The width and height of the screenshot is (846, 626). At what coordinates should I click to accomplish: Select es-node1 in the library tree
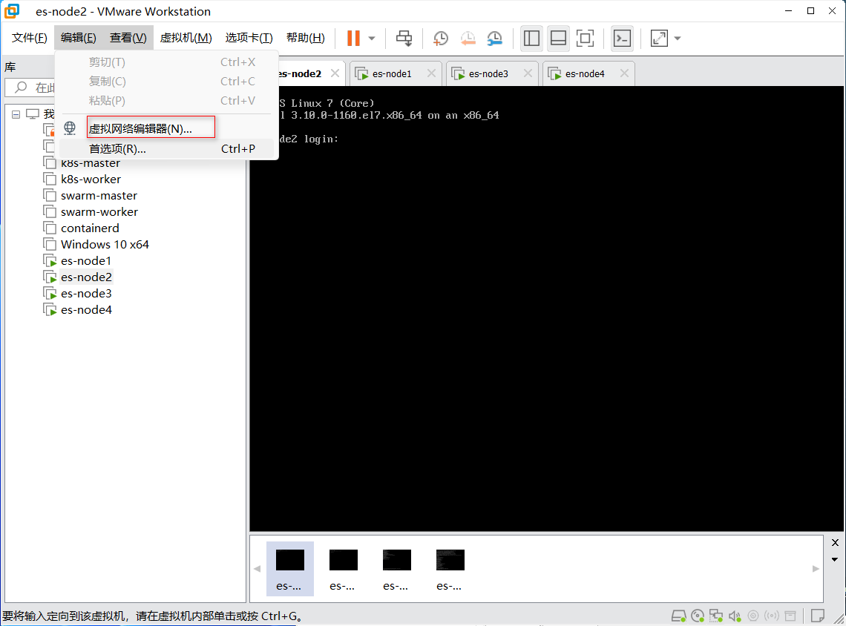point(86,261)
